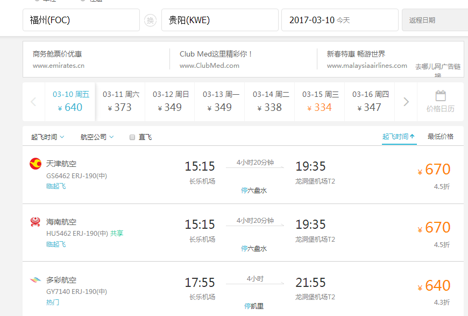Select the 单程 radio button
The image size is (468, 316).
pos(37,2)
